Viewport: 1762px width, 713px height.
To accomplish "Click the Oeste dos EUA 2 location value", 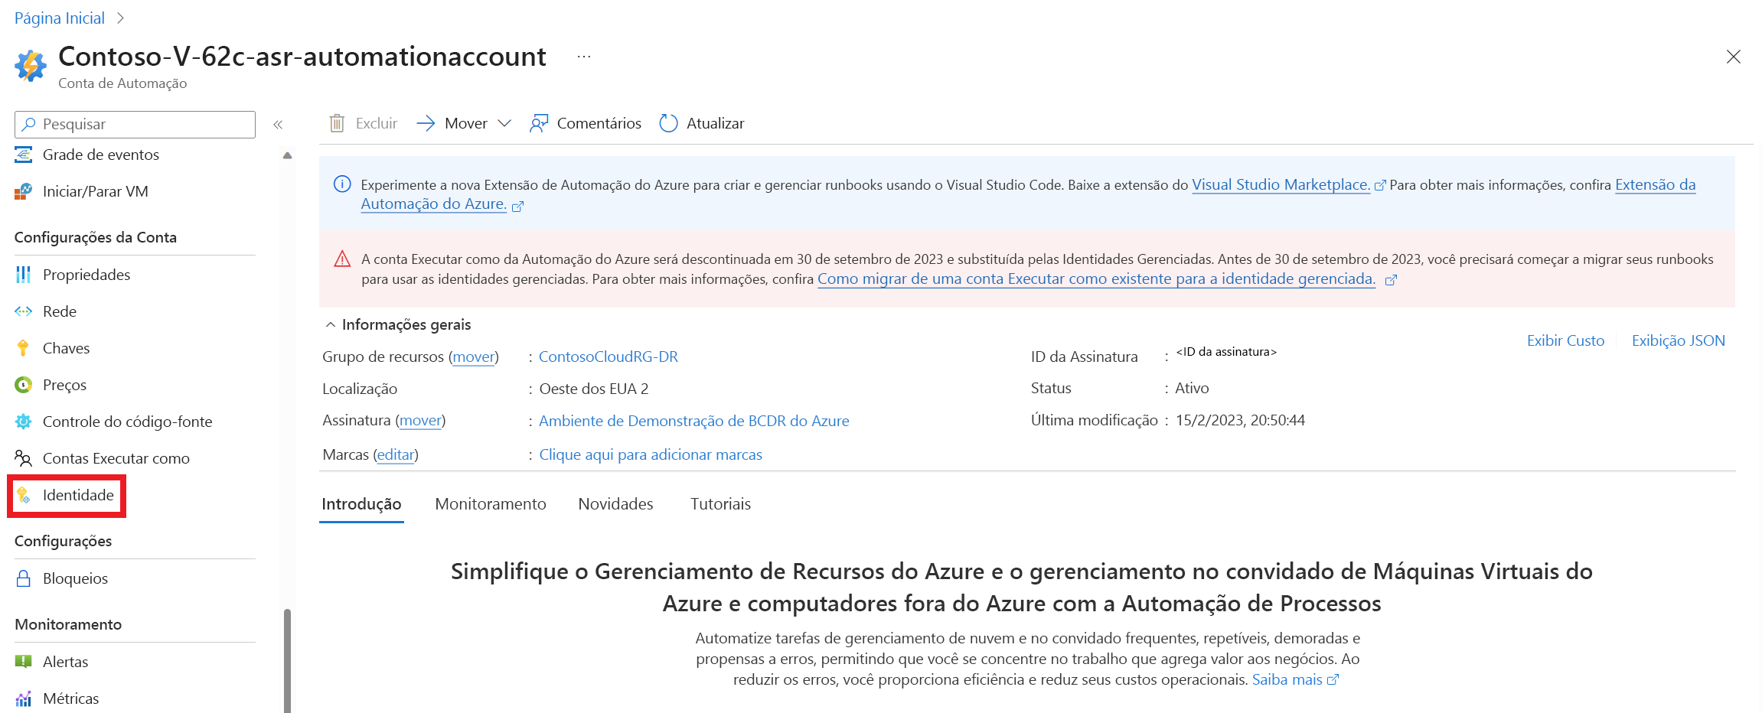I will [x=594, y=389].
